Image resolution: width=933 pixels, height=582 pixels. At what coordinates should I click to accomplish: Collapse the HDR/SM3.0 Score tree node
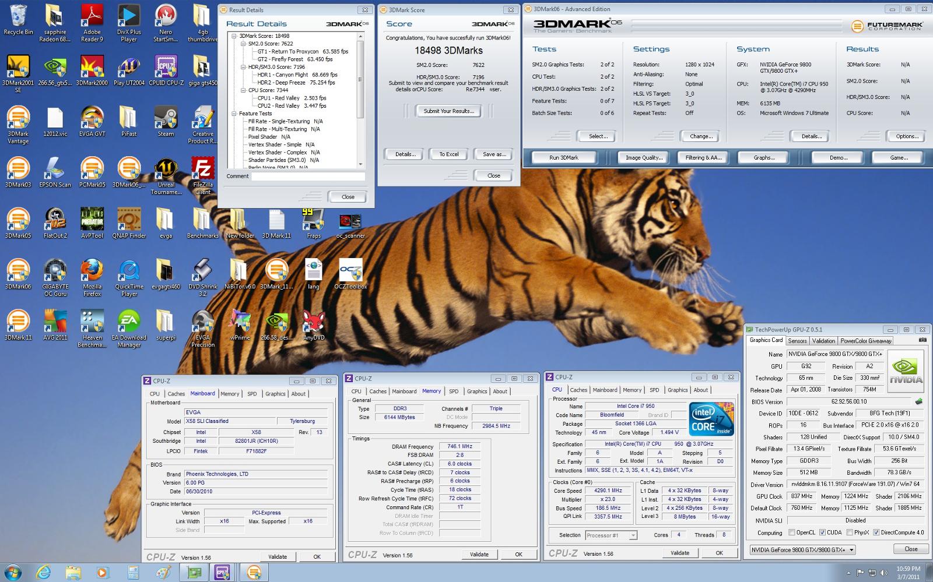(x=243, y=67)
